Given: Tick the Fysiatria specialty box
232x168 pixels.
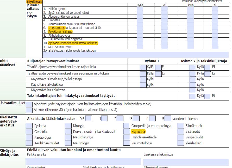Looking at the screenshot, I should coord(29,126).
